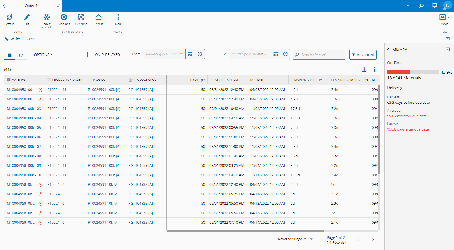Switch to the cart view tab
Image resolution: width=454 pixels, height=250 pixels.
coord(21,55)
